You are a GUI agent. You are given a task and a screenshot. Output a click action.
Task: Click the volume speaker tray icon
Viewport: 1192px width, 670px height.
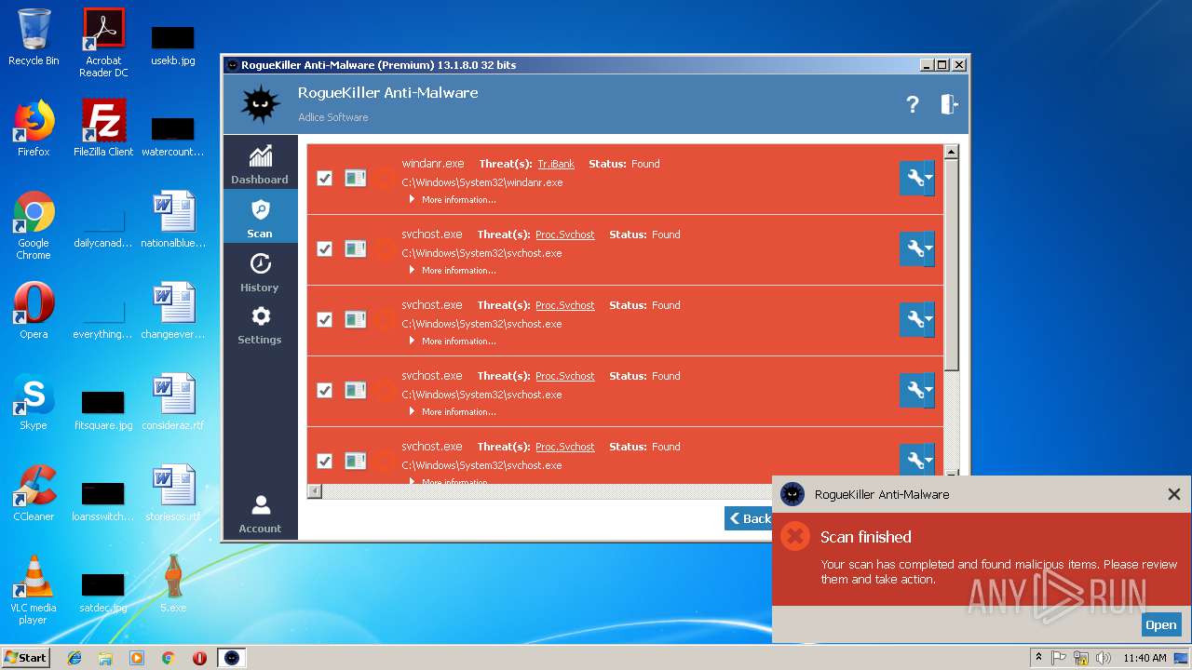click(1104, 658)
